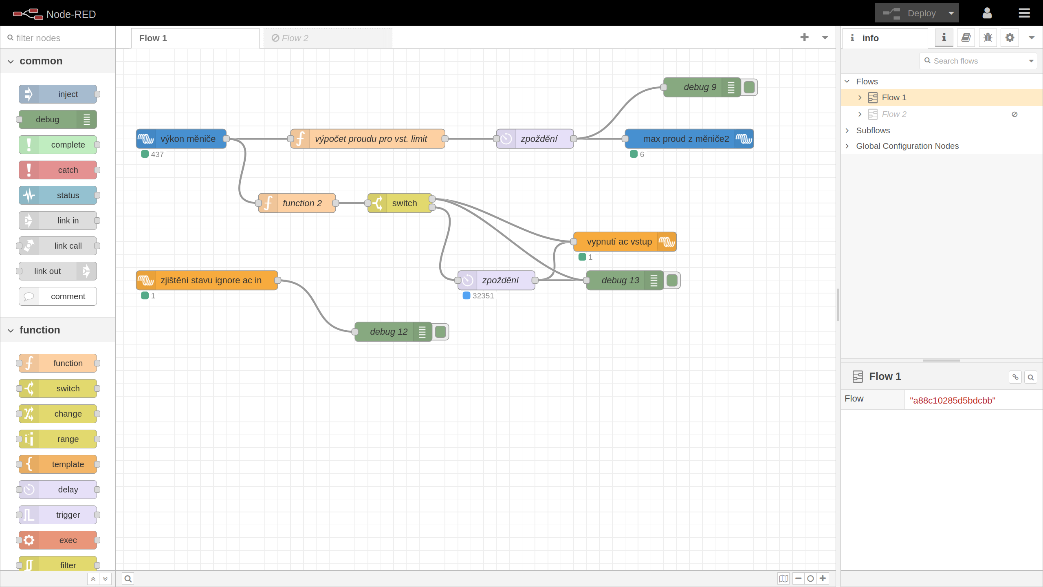Click the filter nodes search field
This screenshot has height=587, width=1043.
tap(61, 38)
